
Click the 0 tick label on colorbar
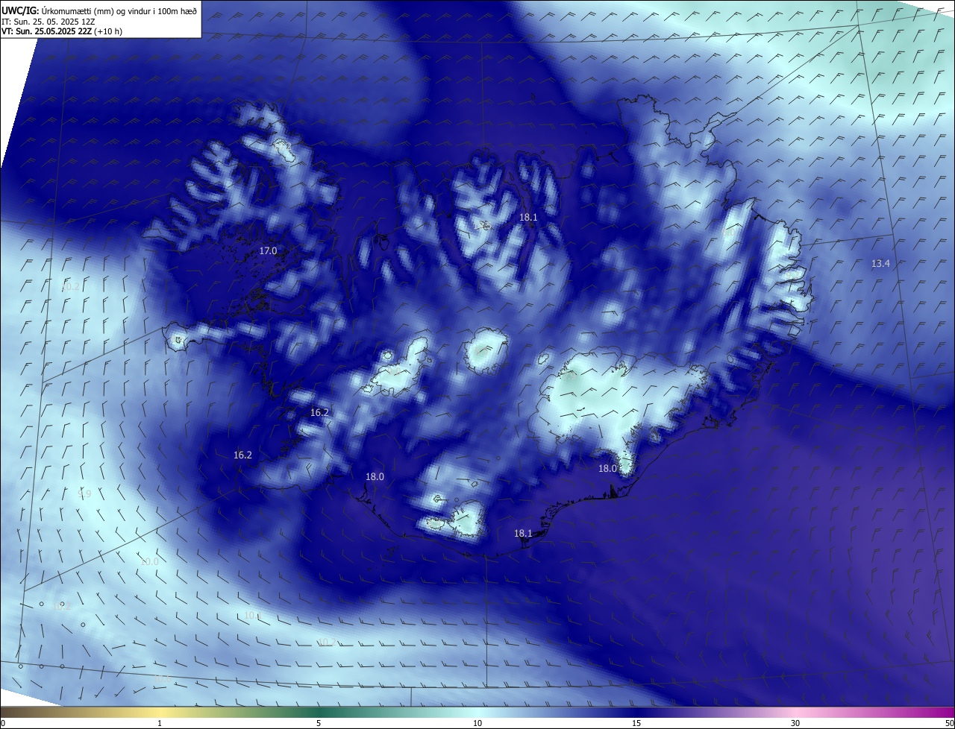[3, 723]
